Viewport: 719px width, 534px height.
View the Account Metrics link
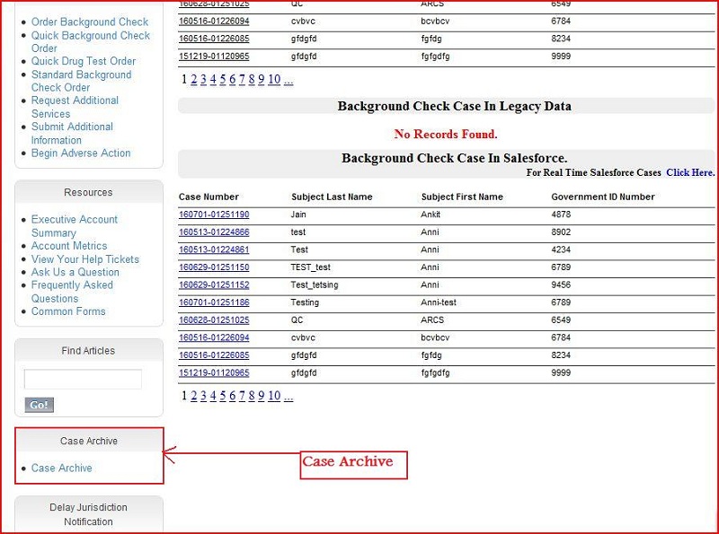point(69,246)
